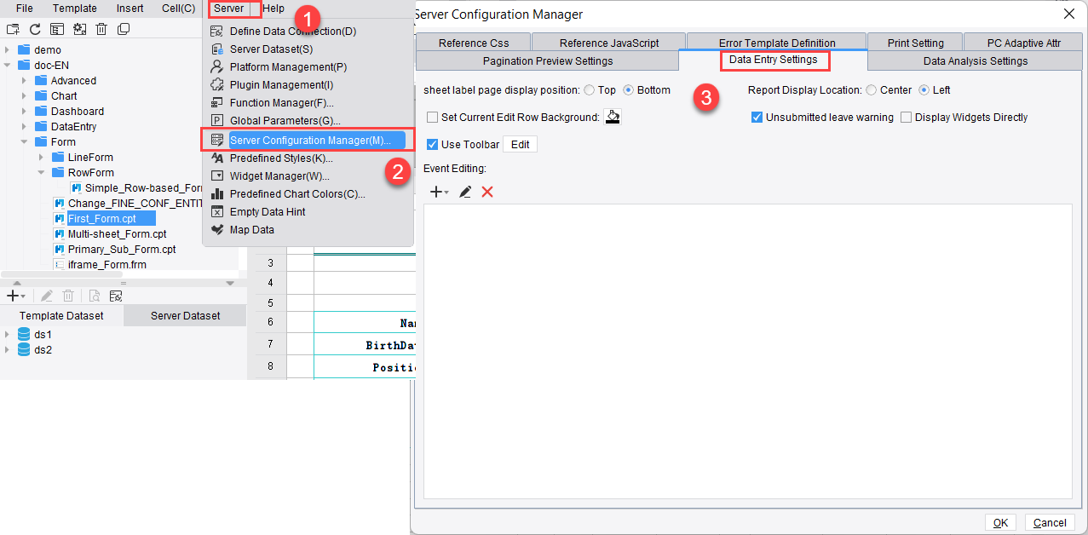Toggle the Use Toolbar checkbox
This screenshot has width=1088, height=535.
click(433, 145)
